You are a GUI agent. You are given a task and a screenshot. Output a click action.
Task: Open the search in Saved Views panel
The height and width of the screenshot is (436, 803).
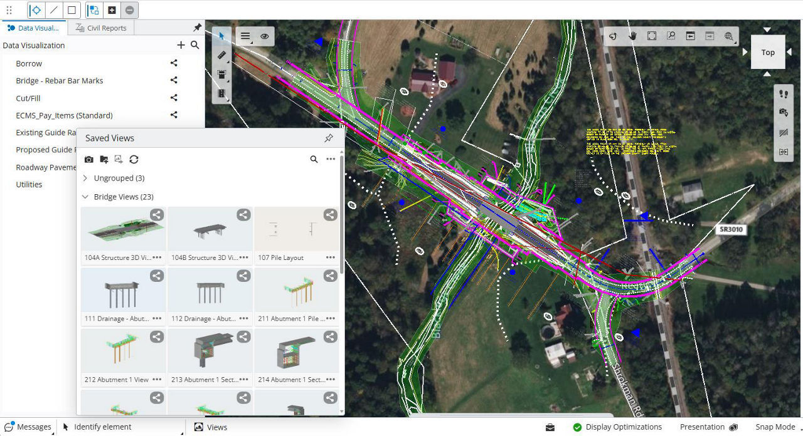pyautogui.click(x=314, y=159)
